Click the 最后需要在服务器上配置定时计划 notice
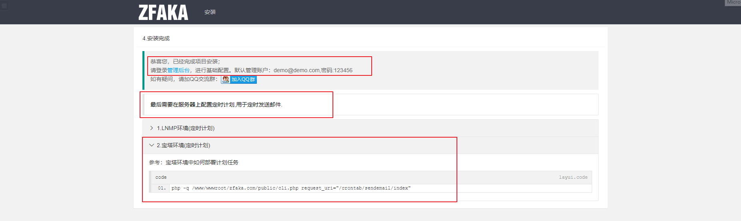 point(216,105)
